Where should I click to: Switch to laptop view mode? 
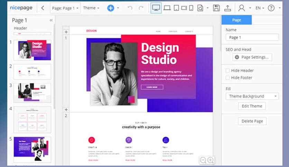[167, 8]
